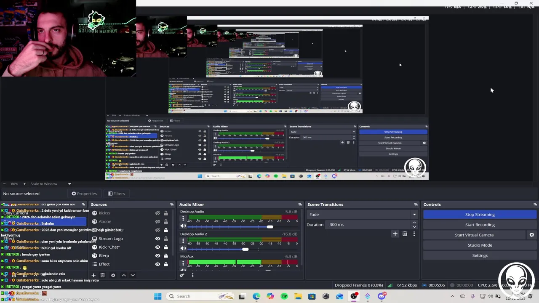
Task: Open the virtual camera settings gear
Action: coord(531,235)
